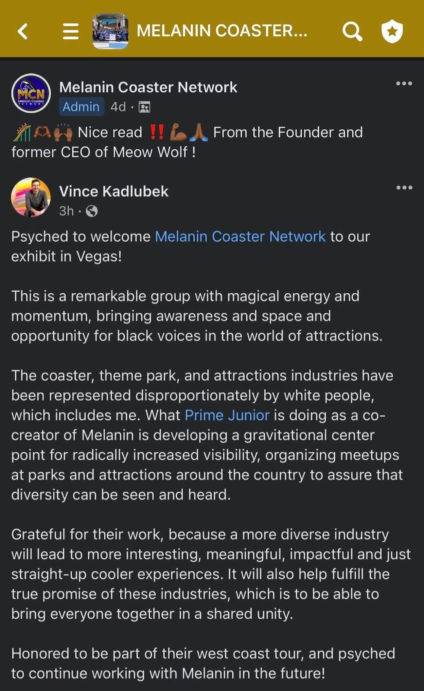Select Vince Kadlubek's name
The height and width of the screenshot is (691, 424).
[x=113, y=191]
